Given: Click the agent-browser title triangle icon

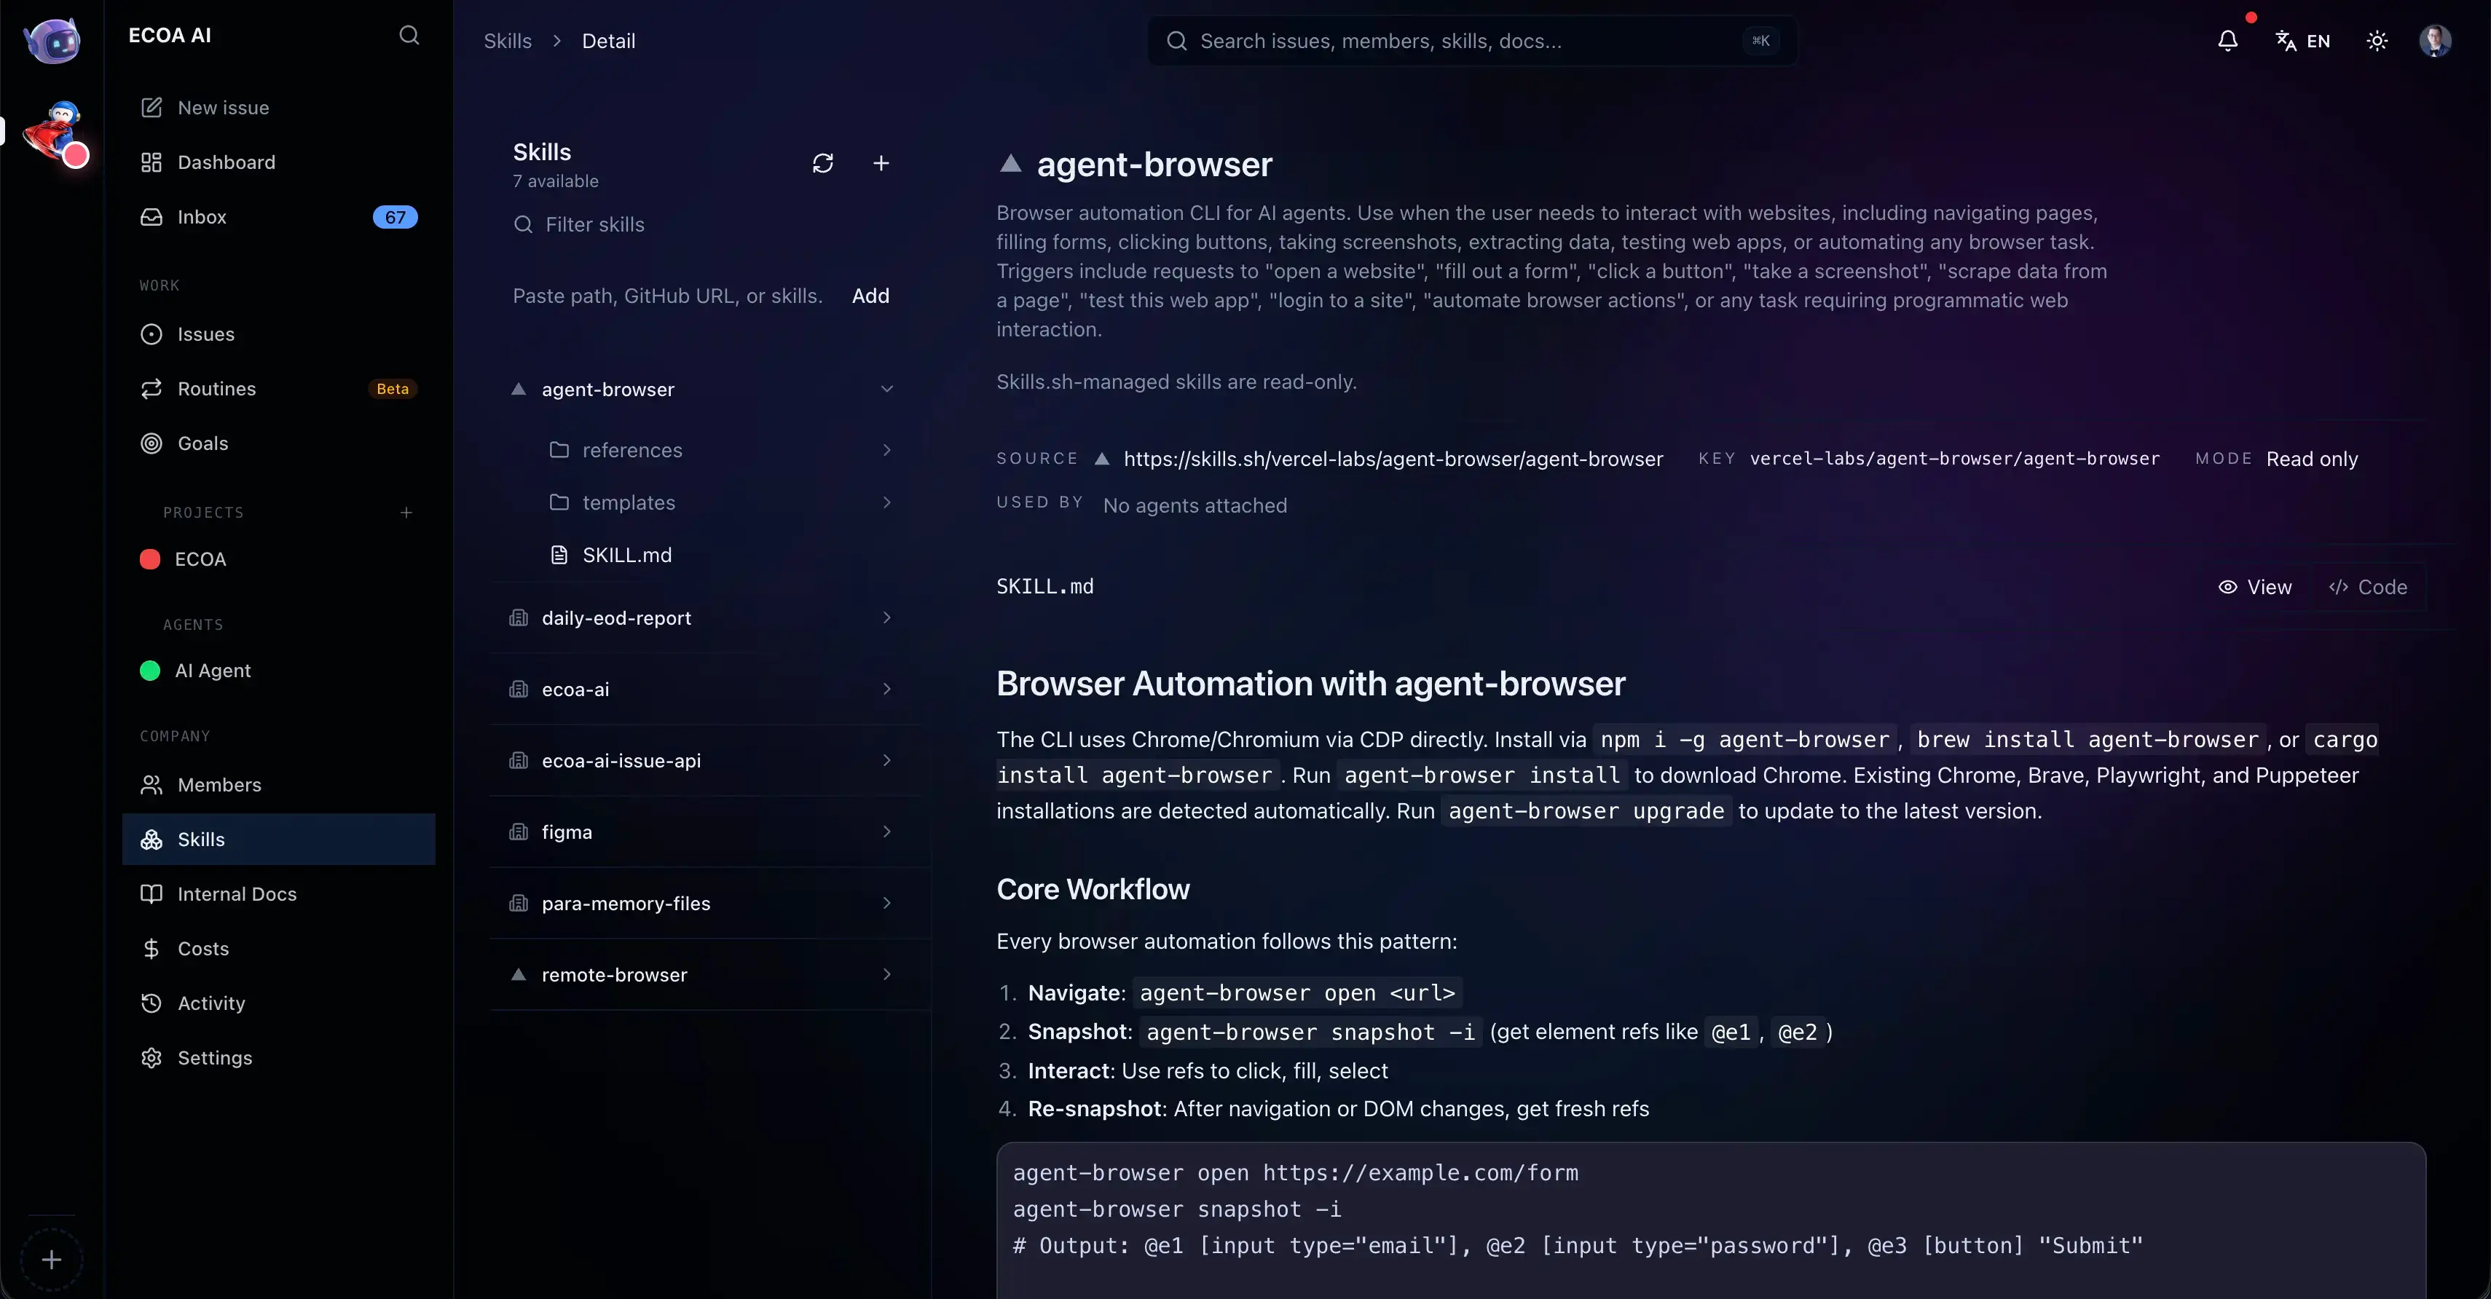Looking at the screenshot, I should [1010, 163].
